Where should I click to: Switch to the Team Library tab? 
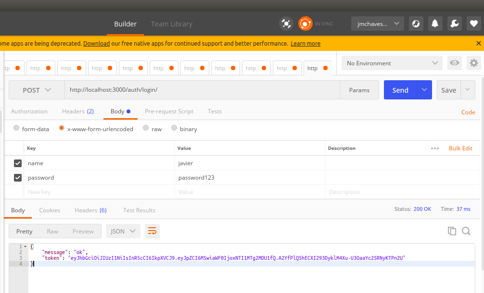(x=171, y=24)
